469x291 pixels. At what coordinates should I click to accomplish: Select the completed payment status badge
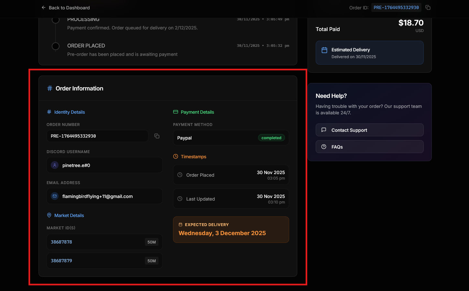(271, 138)
